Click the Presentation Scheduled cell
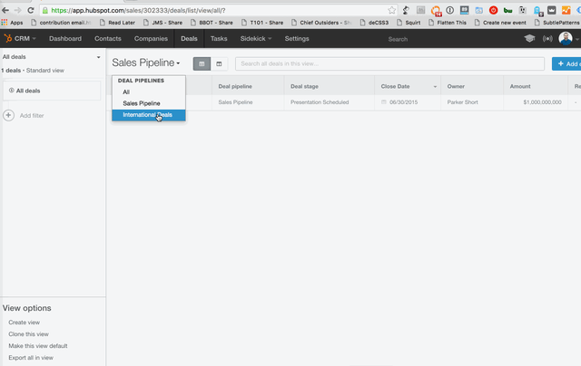Screen dimensions: 581x366 pyautogui.click(x=320, y=102)
